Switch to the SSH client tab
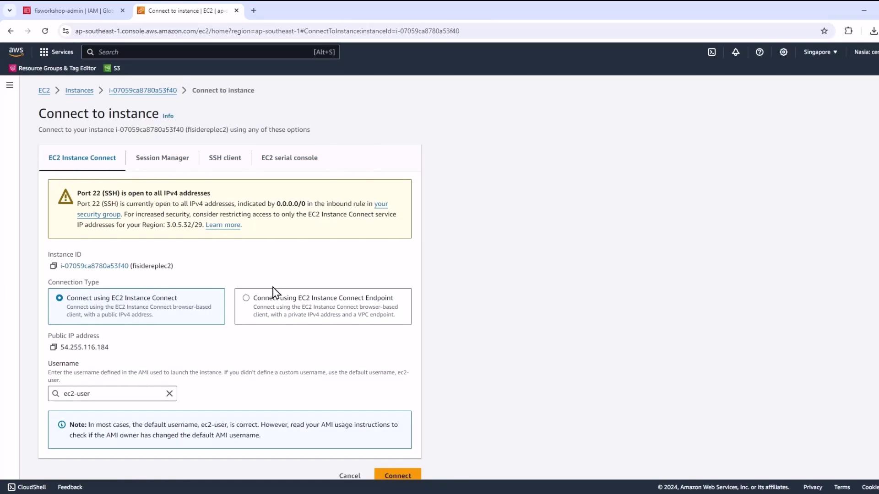The image size is (879, 494). pyautogui.click(x=225, y=158)
